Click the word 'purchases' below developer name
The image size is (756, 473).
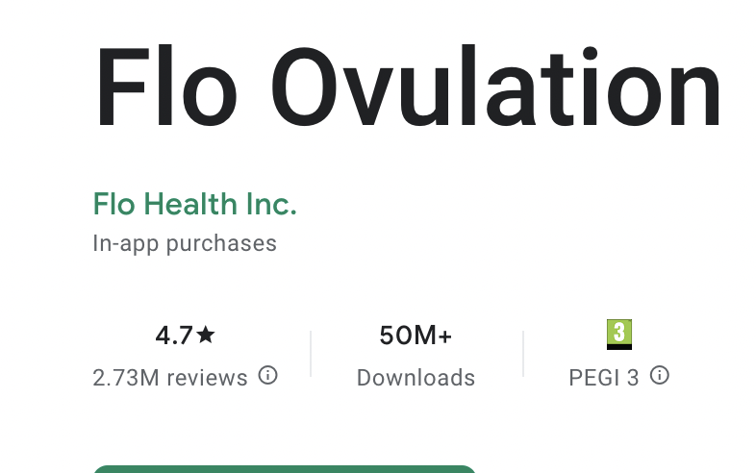pyautogui.click(x=221, y=243)
